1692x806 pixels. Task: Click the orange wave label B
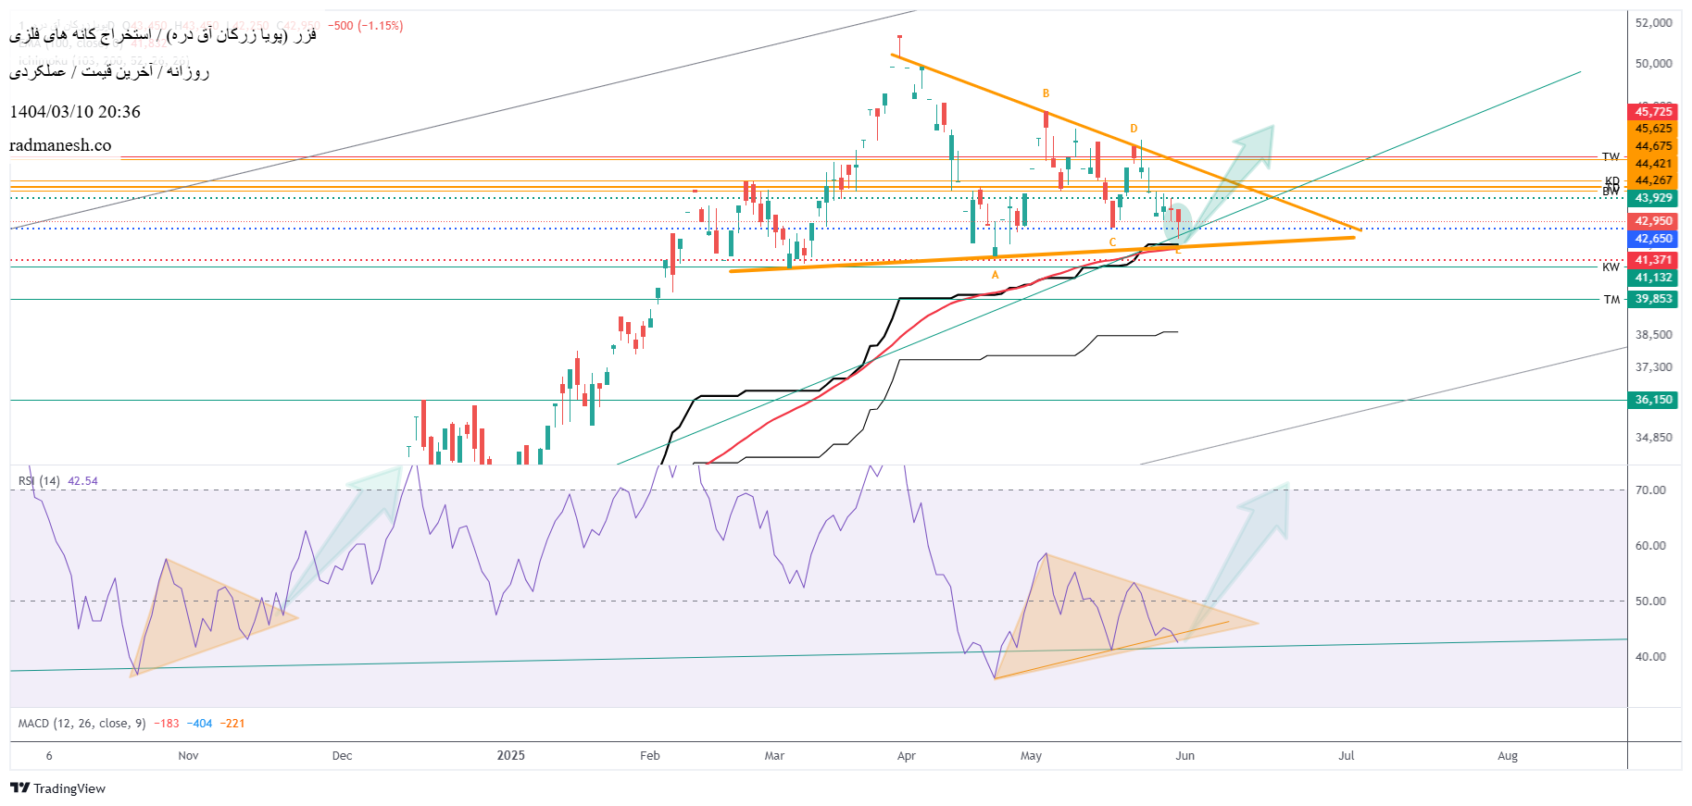[x=1046, y=93]
